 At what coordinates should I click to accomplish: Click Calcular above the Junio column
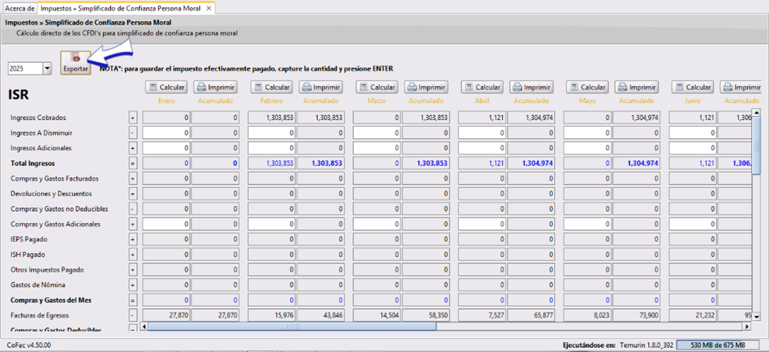pyautogui.click(x=693, y=87)
